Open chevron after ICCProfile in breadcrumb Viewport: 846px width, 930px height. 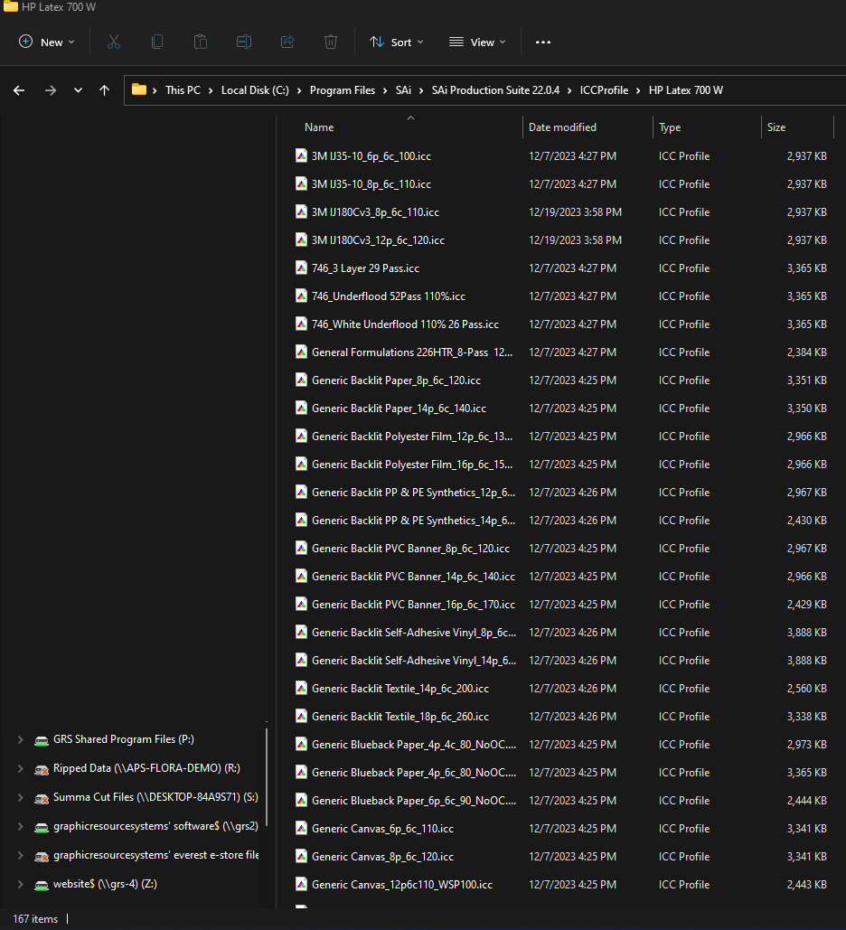(x=638, y=90)
